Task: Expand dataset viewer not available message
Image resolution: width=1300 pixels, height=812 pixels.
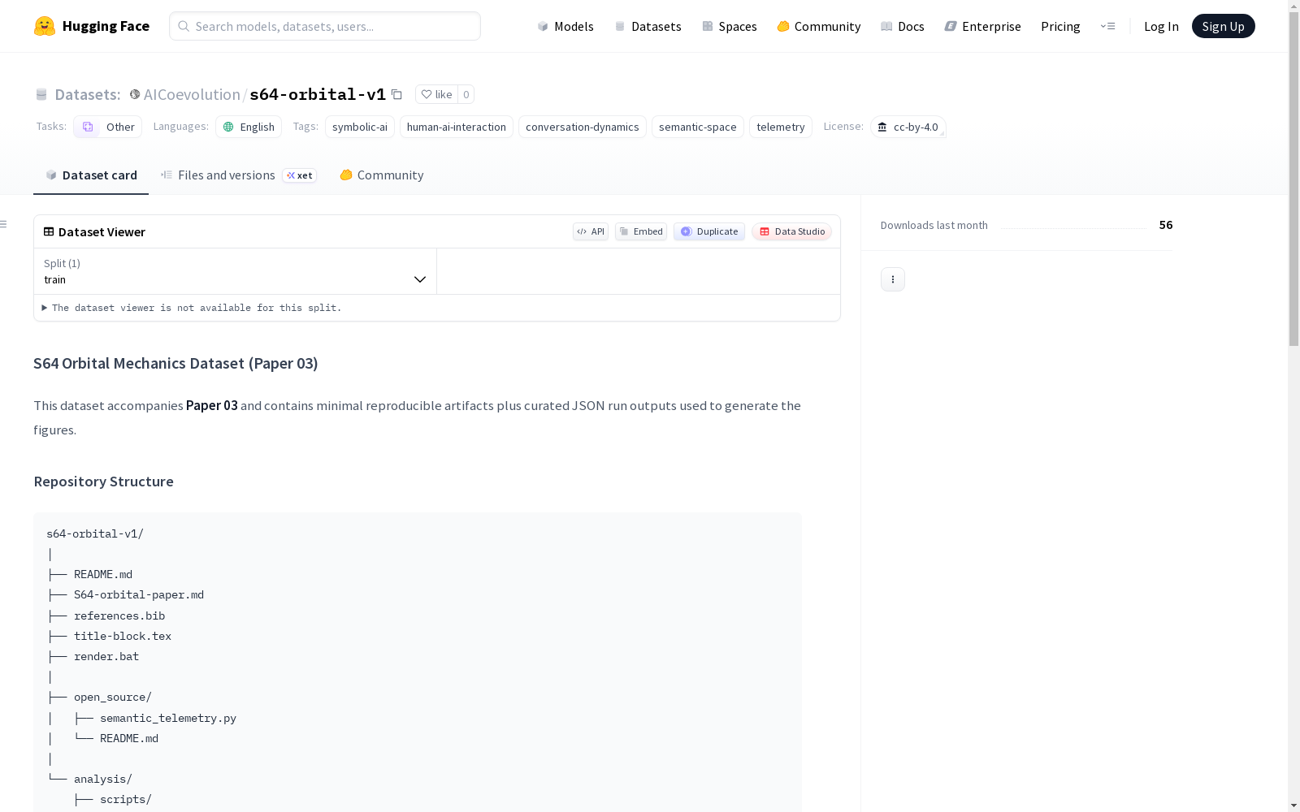Action: (192, 308)
